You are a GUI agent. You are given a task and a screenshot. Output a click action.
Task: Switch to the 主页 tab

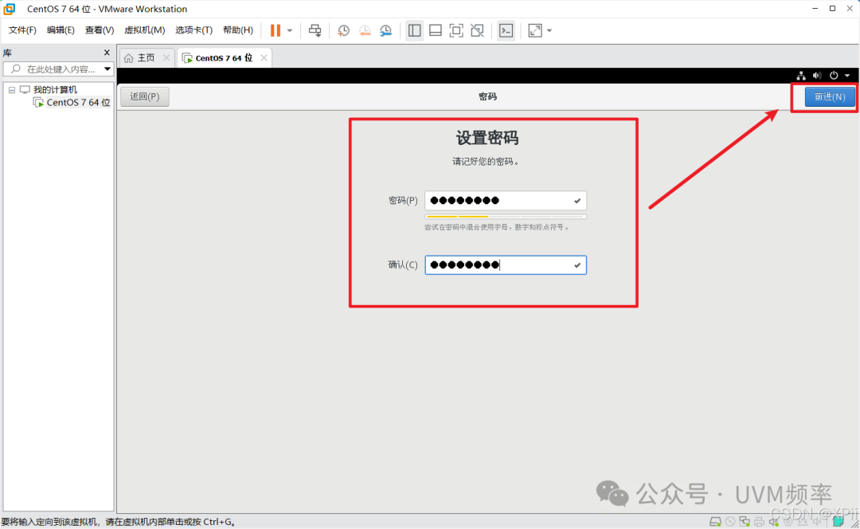tap(145, 57)
